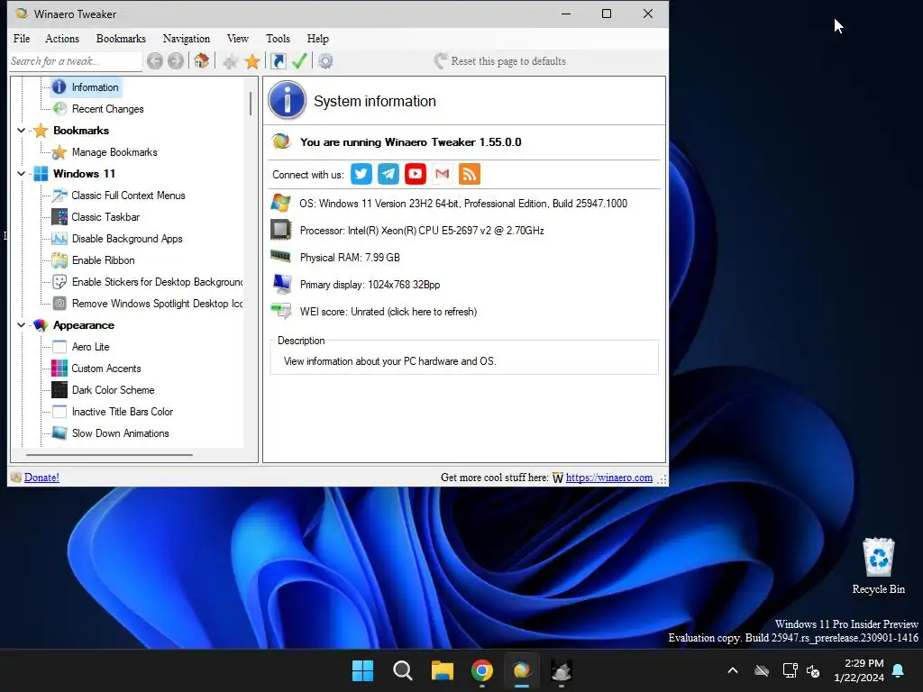The width and height of the screenshot is (923, 692).
Task: Open the Windows Start menu
Action: (x=362, y=670)
